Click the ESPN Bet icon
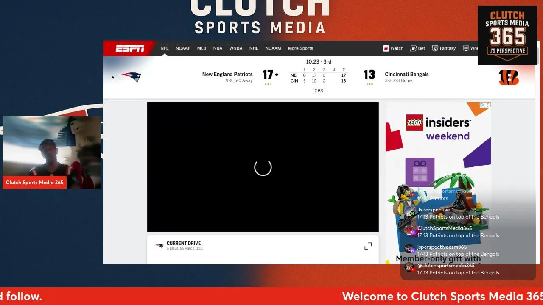543x305 pixels. 413,48
